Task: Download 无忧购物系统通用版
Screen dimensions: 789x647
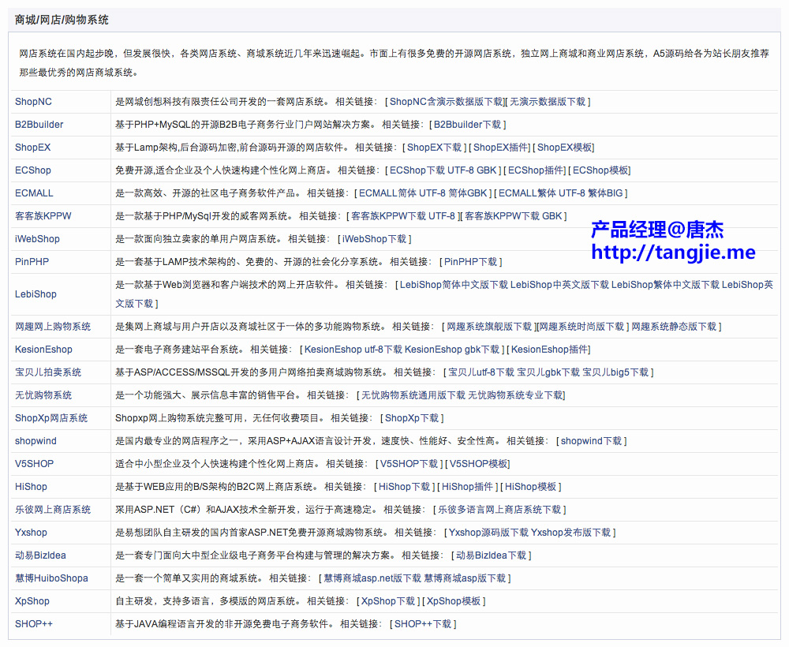Action: coord(413,395)
